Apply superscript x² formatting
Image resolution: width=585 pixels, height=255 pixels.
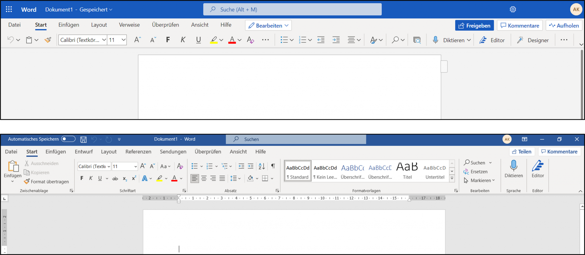pos(134,178)
